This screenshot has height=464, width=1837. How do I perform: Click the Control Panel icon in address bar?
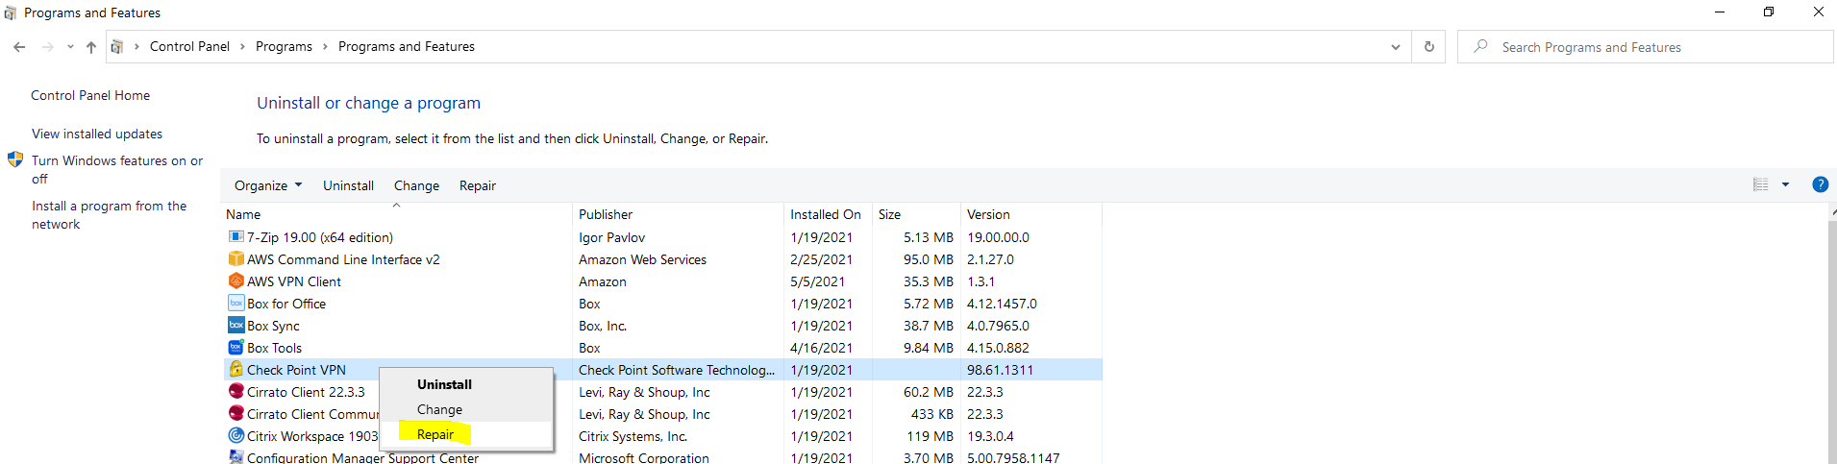click(116, 46)
